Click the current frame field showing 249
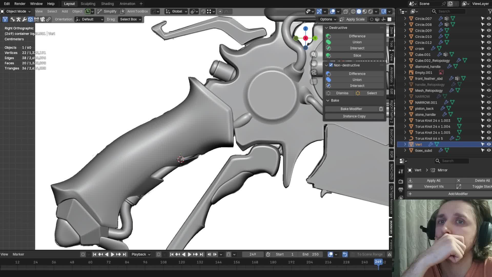This screenshot has height=277, width=492. click(252, 254)
